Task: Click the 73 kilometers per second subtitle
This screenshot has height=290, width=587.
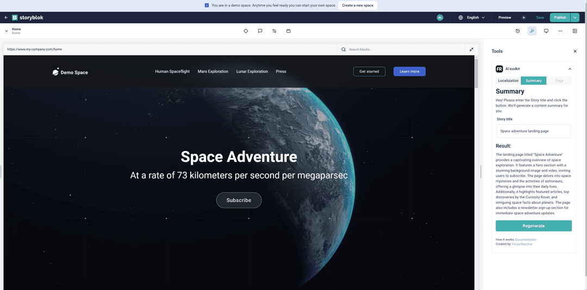Action: pos(239,175)
